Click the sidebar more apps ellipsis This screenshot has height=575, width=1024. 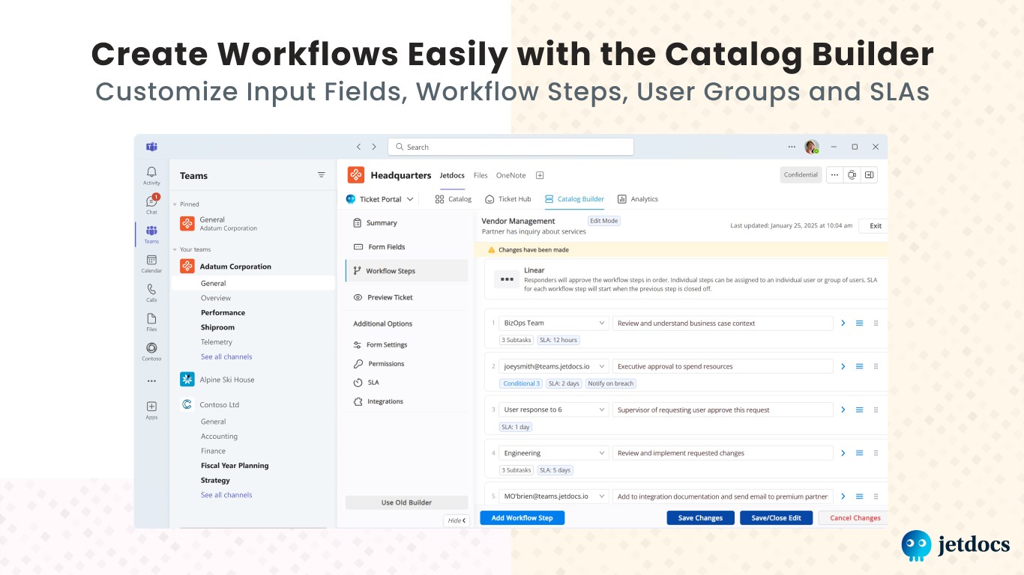[x=151, y=381]
